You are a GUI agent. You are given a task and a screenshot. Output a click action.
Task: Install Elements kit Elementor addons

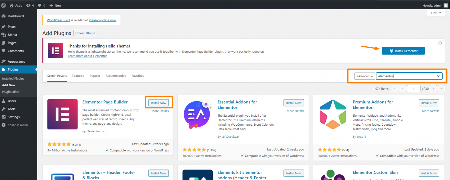pyautogui.click(x=294, y=173)
